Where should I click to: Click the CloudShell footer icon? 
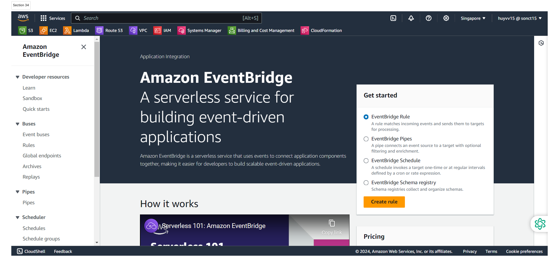(x=20, y=251)
